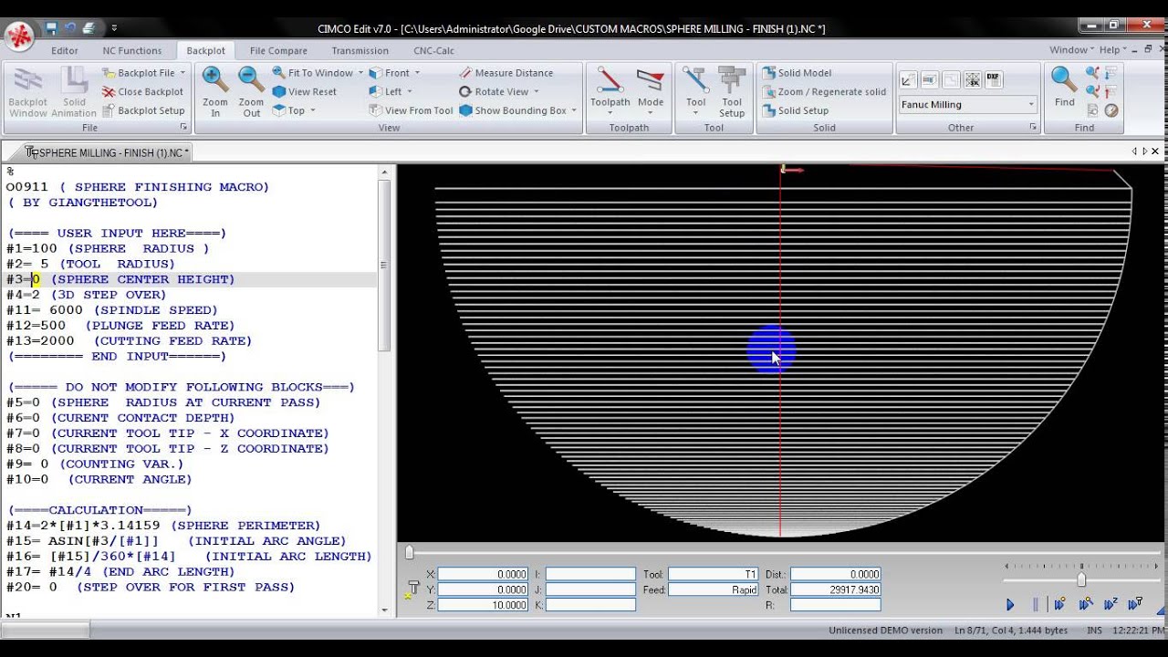Click Rotate View
Viewport: 1168px width, 657px height.
click(x=494, y=91)
